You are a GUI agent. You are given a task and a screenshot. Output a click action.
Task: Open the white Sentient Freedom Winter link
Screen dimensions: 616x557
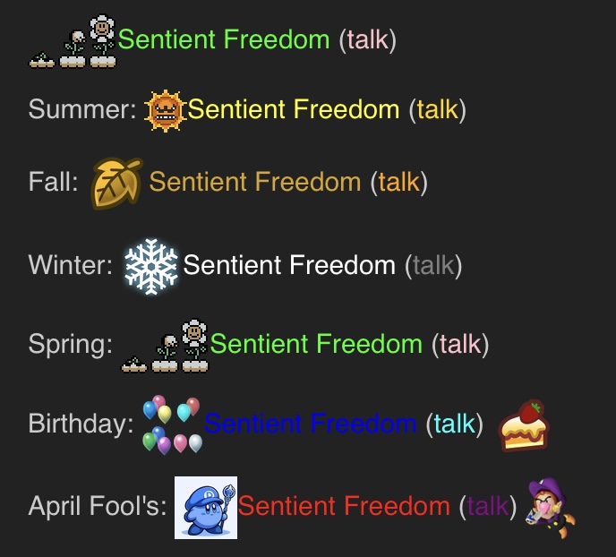[289, 265]
